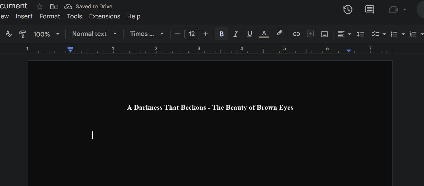Open the Times font family dropdown
The height and width of the screenshot is (186, 424).
pyautogui.click(x=147, y=34)
